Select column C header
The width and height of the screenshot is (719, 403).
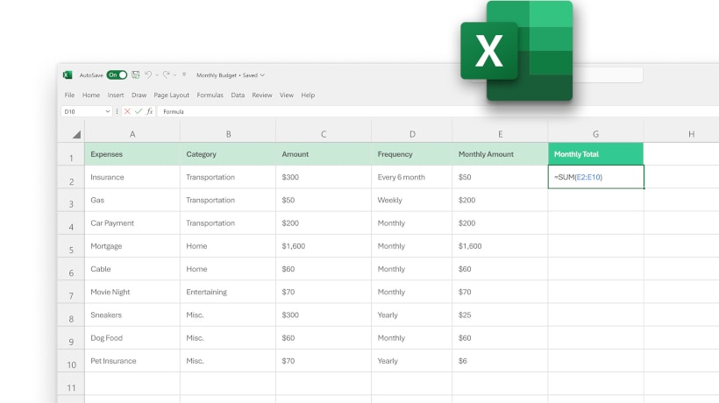click(324, 134)
